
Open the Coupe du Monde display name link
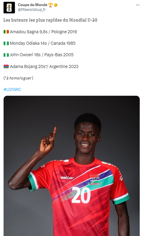tap(33, 5)
